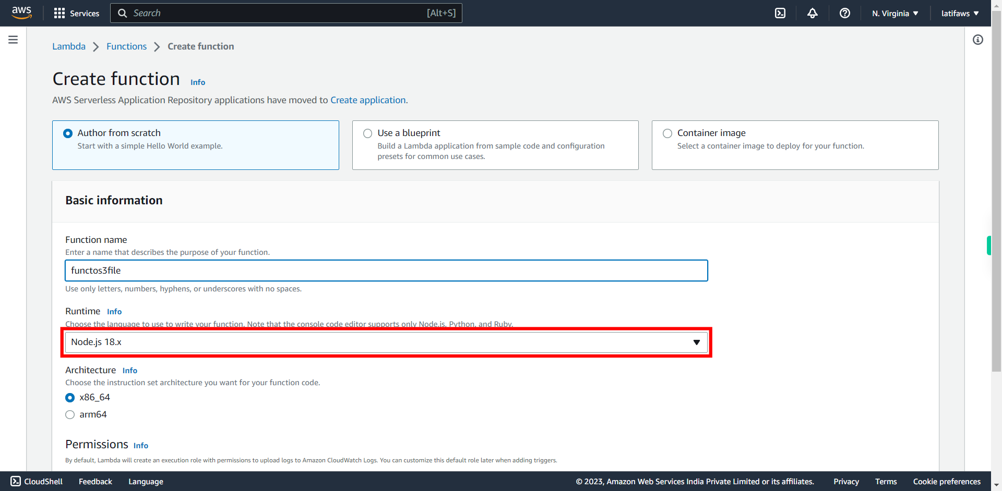Click the Function name input field
1002x491 pixels.
tap(386, 271)
